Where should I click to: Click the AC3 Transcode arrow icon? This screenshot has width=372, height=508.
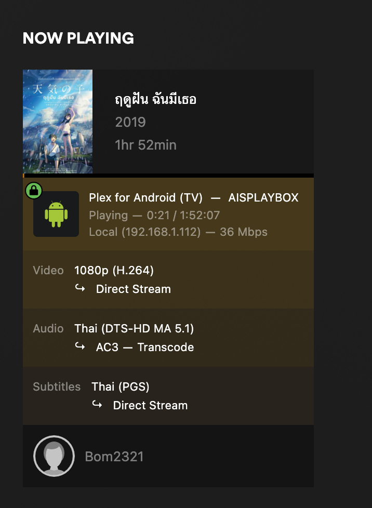(80, 346)
